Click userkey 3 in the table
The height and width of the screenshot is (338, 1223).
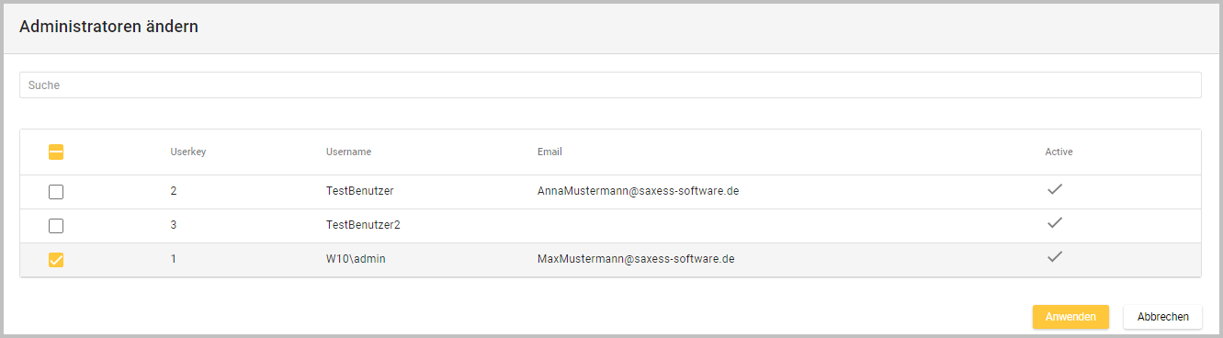pyautogui.click(x=173, y=225)
